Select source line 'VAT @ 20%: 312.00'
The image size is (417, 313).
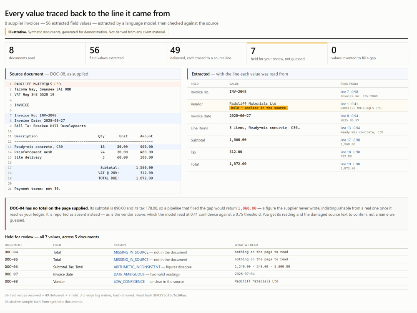coord(93,173)
